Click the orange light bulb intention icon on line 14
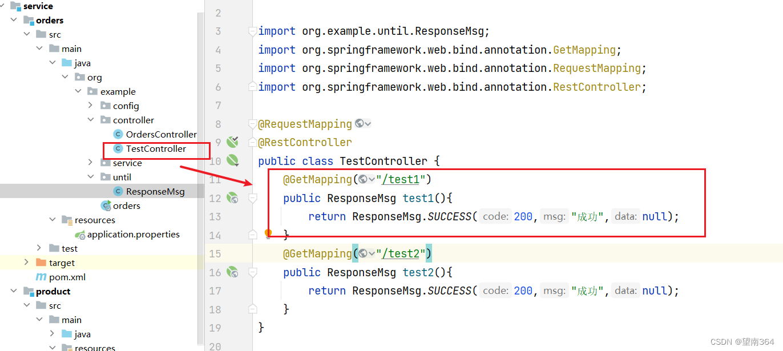This screenshot has height=351, width=783. click(268, 233)
